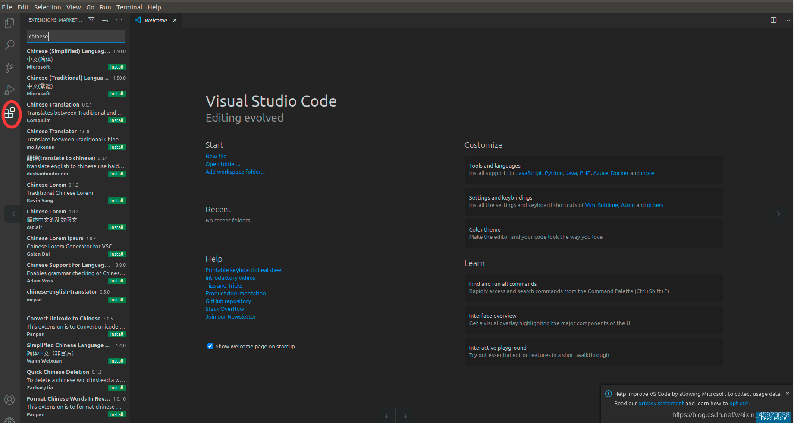Click Open folder... link
The image size is (794, 423).
tap(223, 164)
